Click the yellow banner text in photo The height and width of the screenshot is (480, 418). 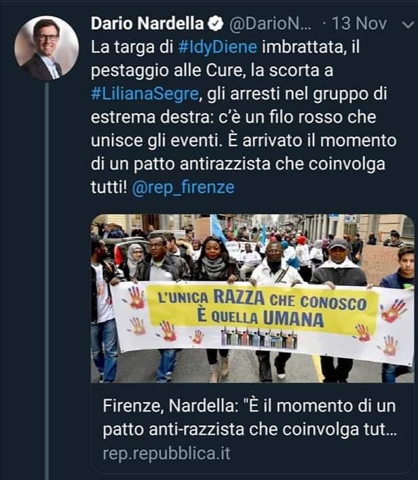click(263, 308)
